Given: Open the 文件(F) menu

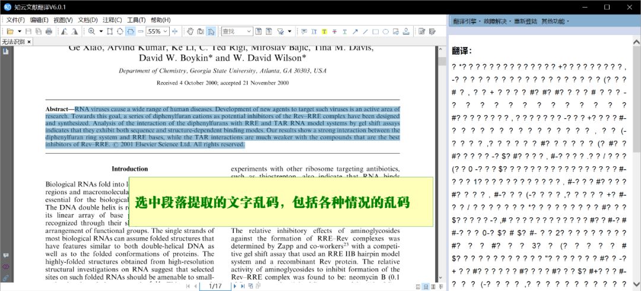Looking at the screenshot, I should pos(15,20).
